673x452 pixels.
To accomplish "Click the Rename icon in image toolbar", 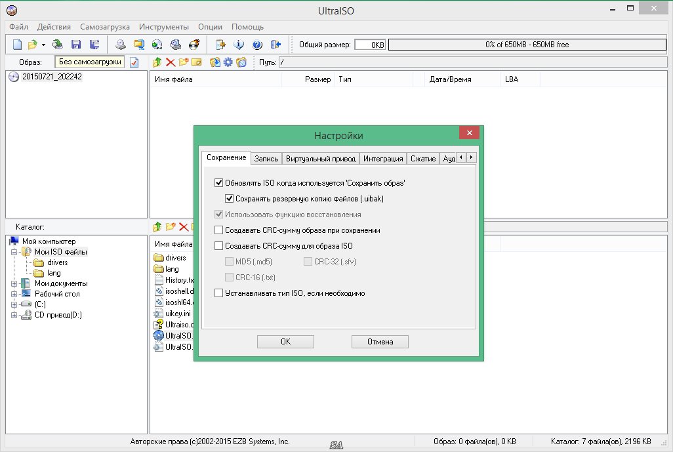I will [x=197, y=62].
